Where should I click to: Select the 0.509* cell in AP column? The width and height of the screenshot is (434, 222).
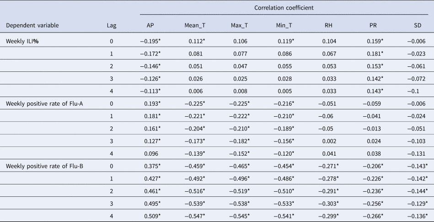pyautogui.click(x=151, y=215)
